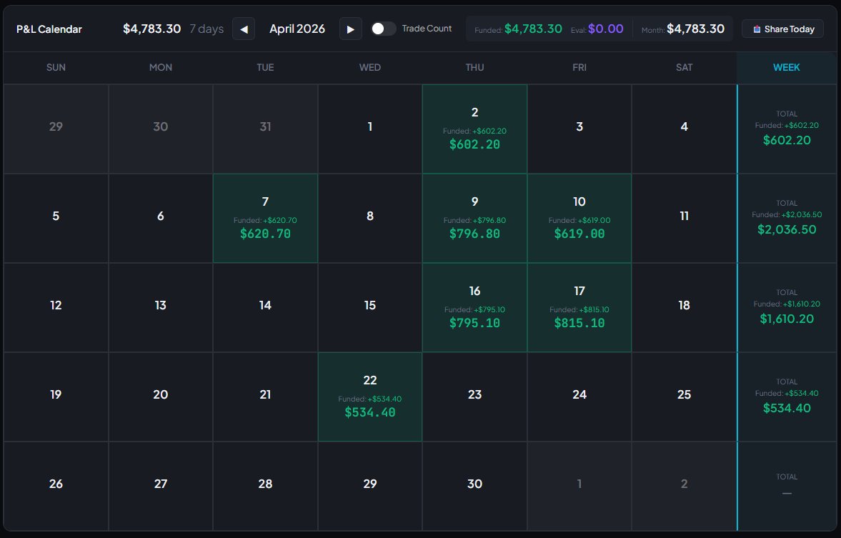841x538 pixels.
Task: Select day 23 cell
Action: pos(474,397)
